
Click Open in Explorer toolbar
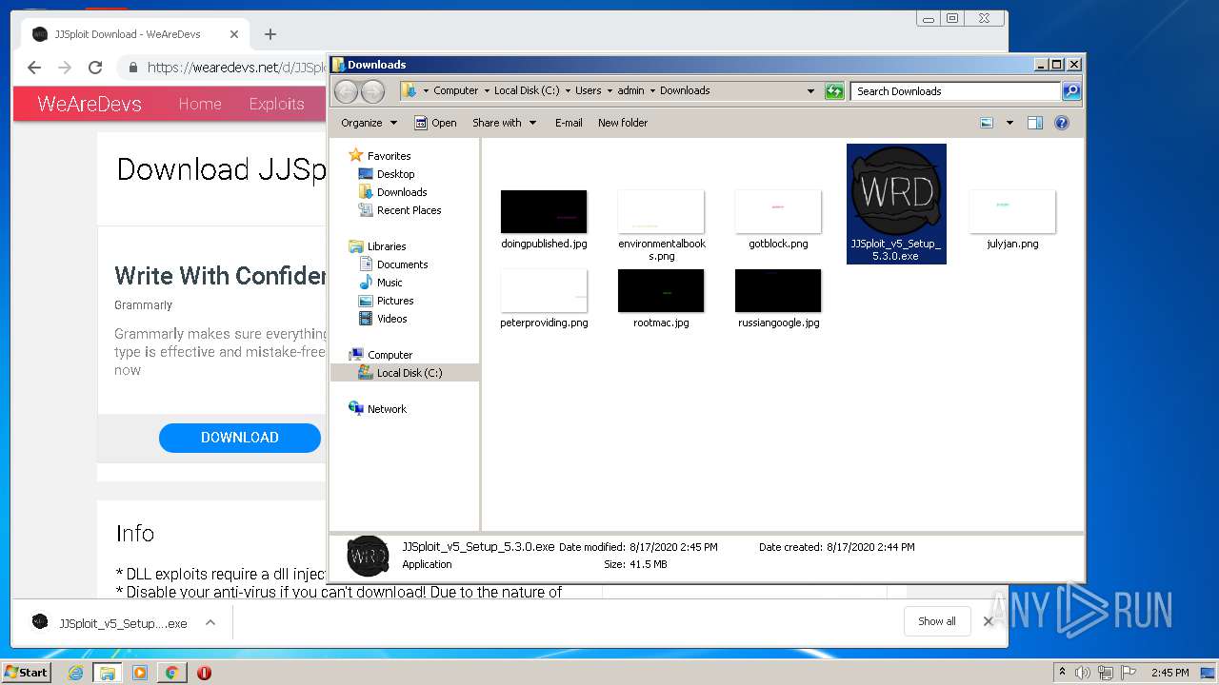(436, 123)
